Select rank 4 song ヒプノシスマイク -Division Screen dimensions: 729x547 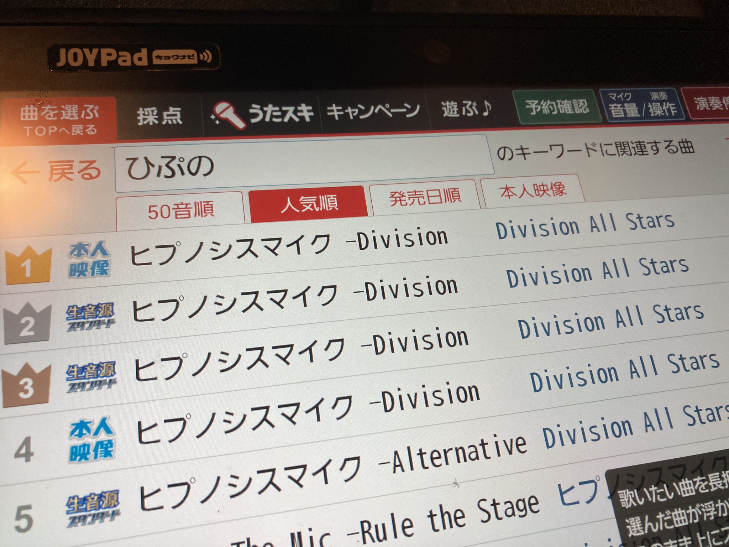point(308,413)
